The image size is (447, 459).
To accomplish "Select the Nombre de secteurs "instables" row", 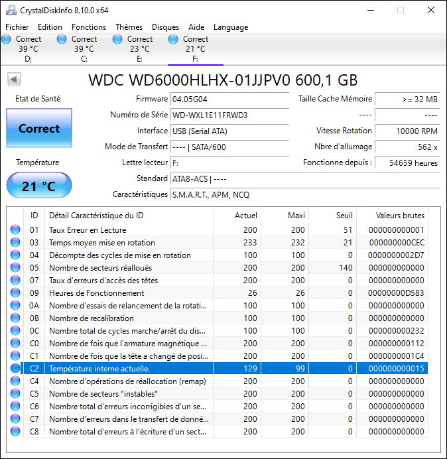I will click(218, 393).
